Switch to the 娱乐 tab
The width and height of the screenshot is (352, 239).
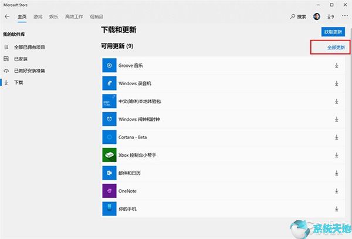53,16
